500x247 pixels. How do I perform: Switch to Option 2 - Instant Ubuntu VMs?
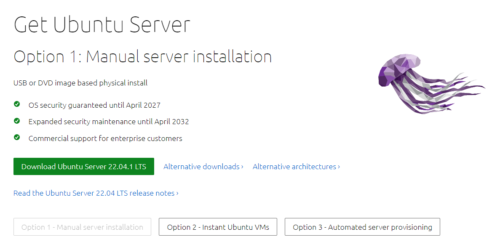pyautogui.click(x=218, y=227)
